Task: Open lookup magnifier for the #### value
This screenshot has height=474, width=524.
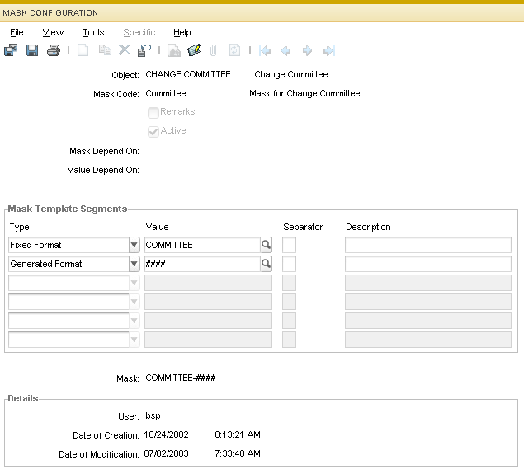Action: point(266,264)
